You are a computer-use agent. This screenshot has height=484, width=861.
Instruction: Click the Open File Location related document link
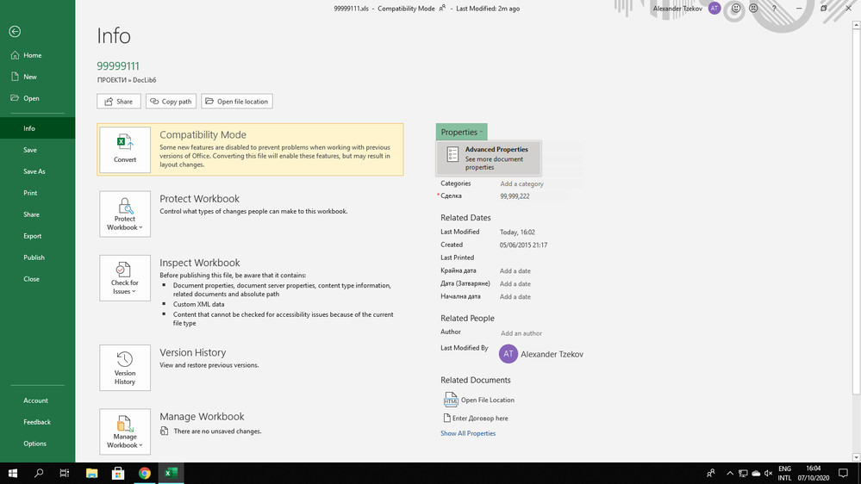(x=479, y=400)
